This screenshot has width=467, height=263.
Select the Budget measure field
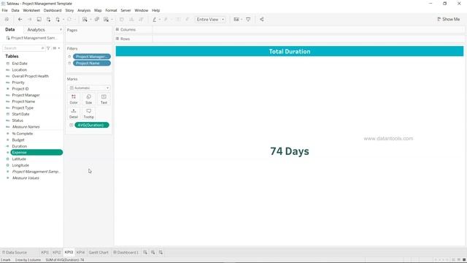coord(18,140)
